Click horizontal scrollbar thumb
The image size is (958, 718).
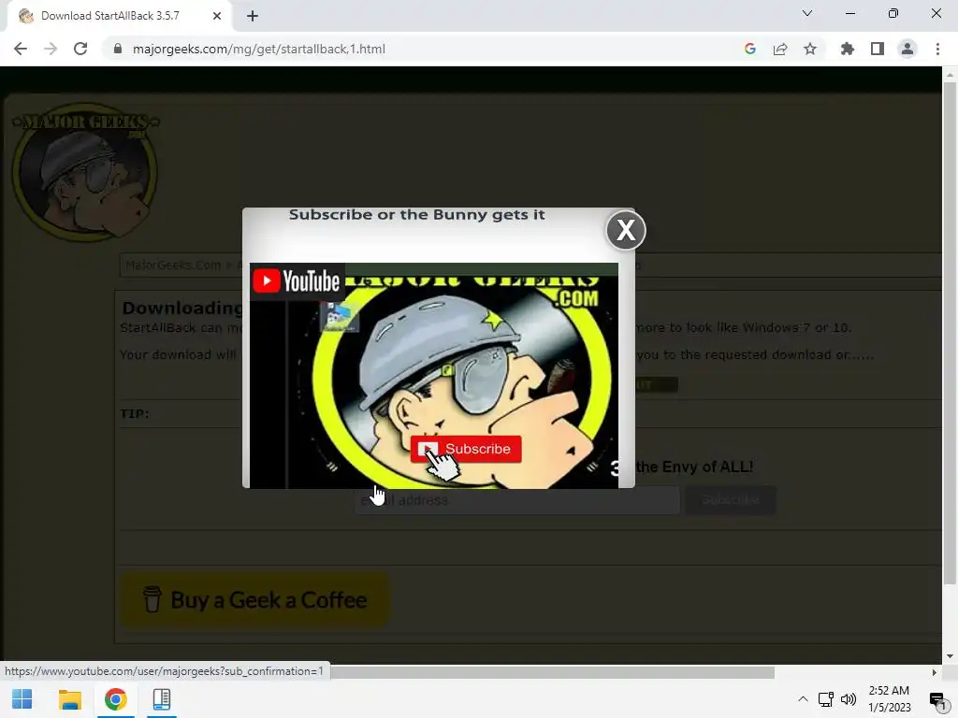tap(552, 672)
